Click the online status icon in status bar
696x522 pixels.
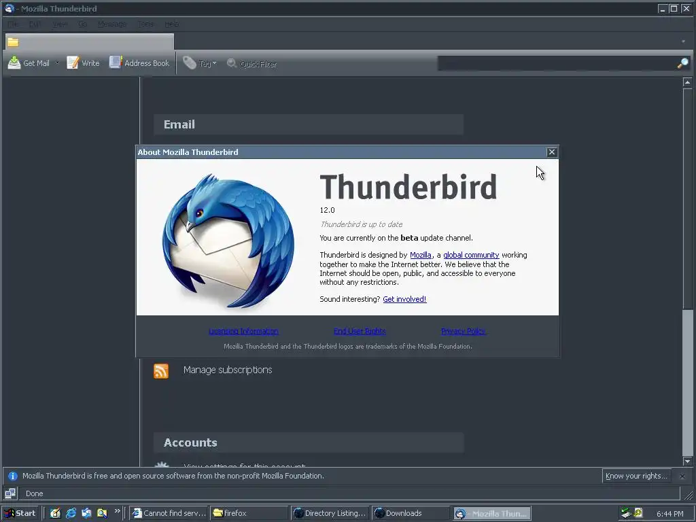10,493
